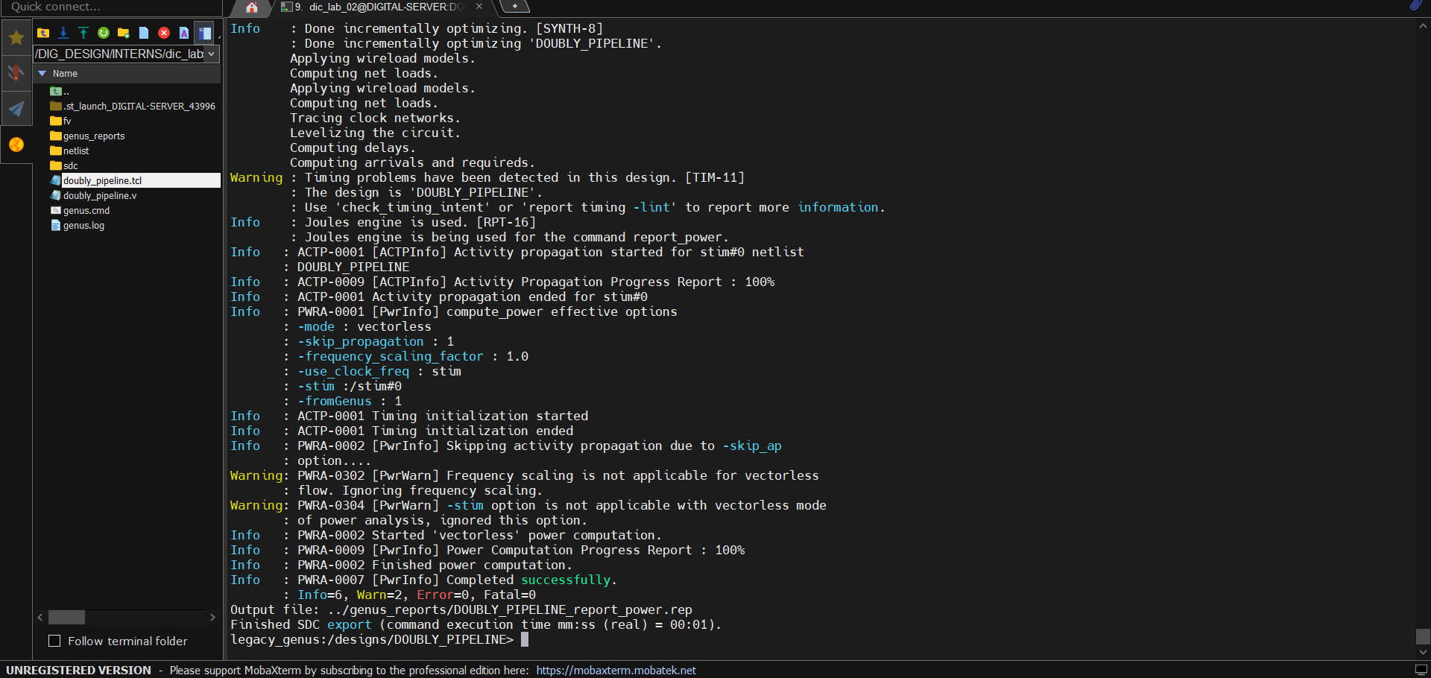The width and height of the screenshot is (1431, 678).
Task: Open the file editor tool (A icon)
Action: click(x=184, y=33)
